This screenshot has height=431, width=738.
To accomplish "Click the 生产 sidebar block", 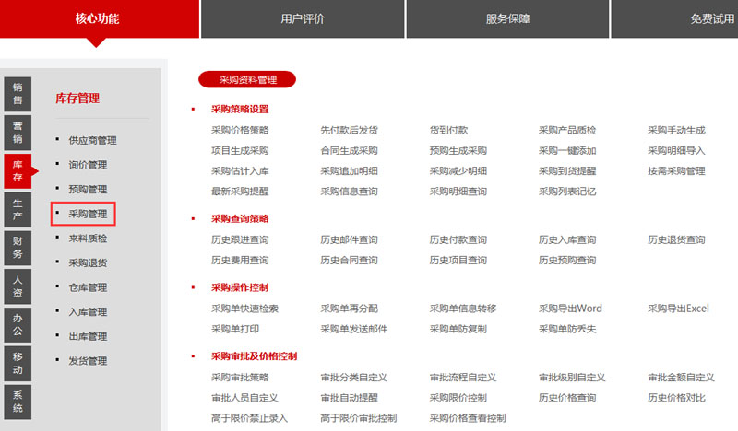I will (x=18, y=209).
